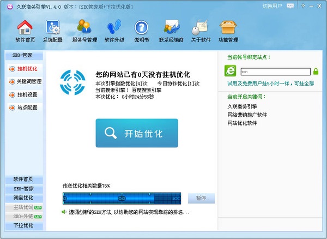The width and height of the screenshot is (327, 239).
Task: Open the SEO-管家 header tab at sidebar top
Action: click(x=24, y=55)
